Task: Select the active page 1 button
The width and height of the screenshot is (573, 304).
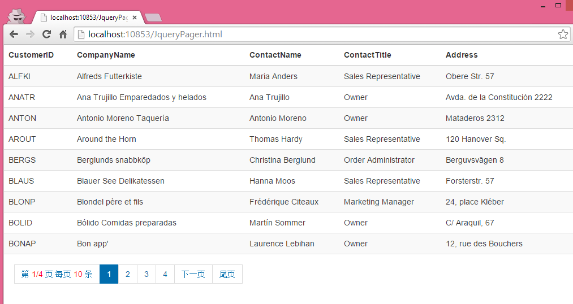Action: coord(109,274)
